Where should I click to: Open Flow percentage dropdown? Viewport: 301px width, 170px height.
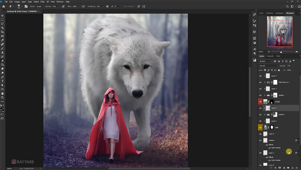79,7
